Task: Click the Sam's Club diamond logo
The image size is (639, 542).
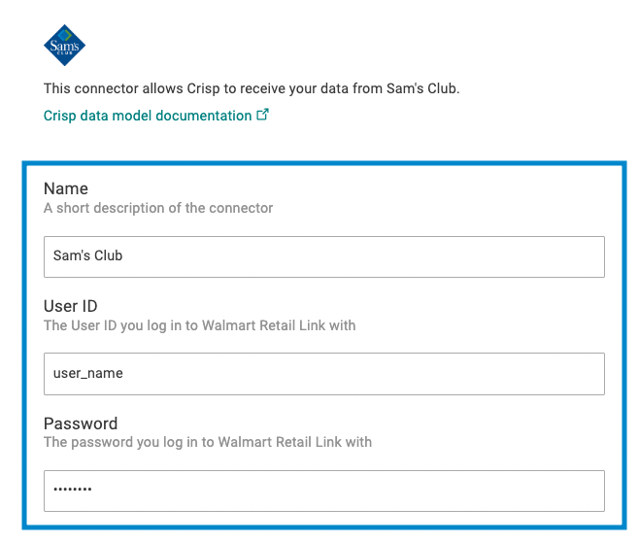Action: pyautogui.click(x=64, y=46)
